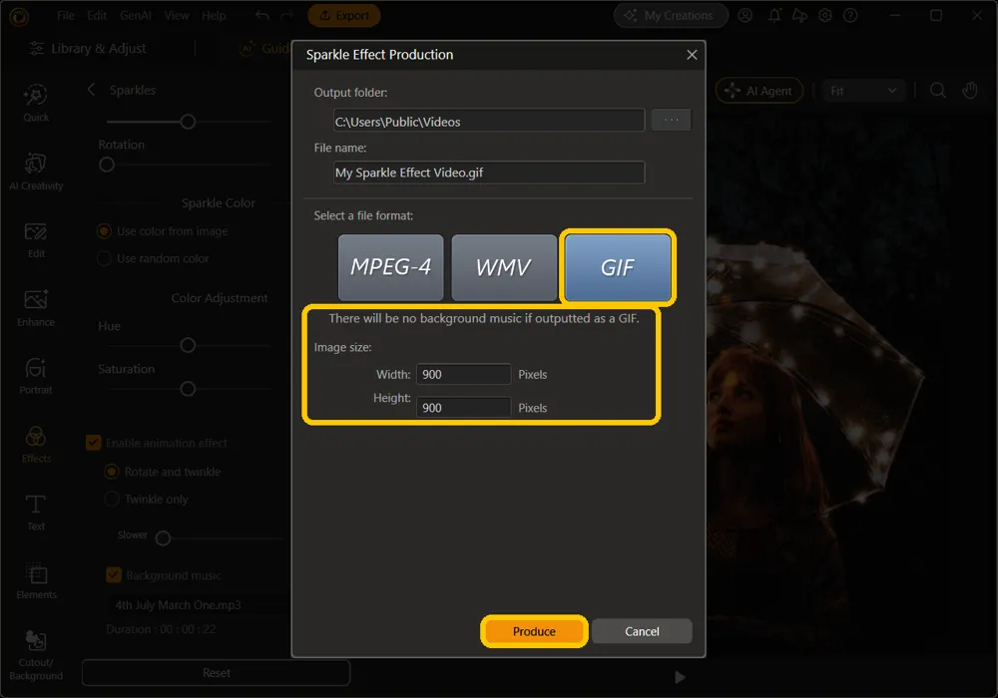Go back from Sparkles panel arrow
The image size is (998, 698).
pyautogui.click(x=91, y=90)
